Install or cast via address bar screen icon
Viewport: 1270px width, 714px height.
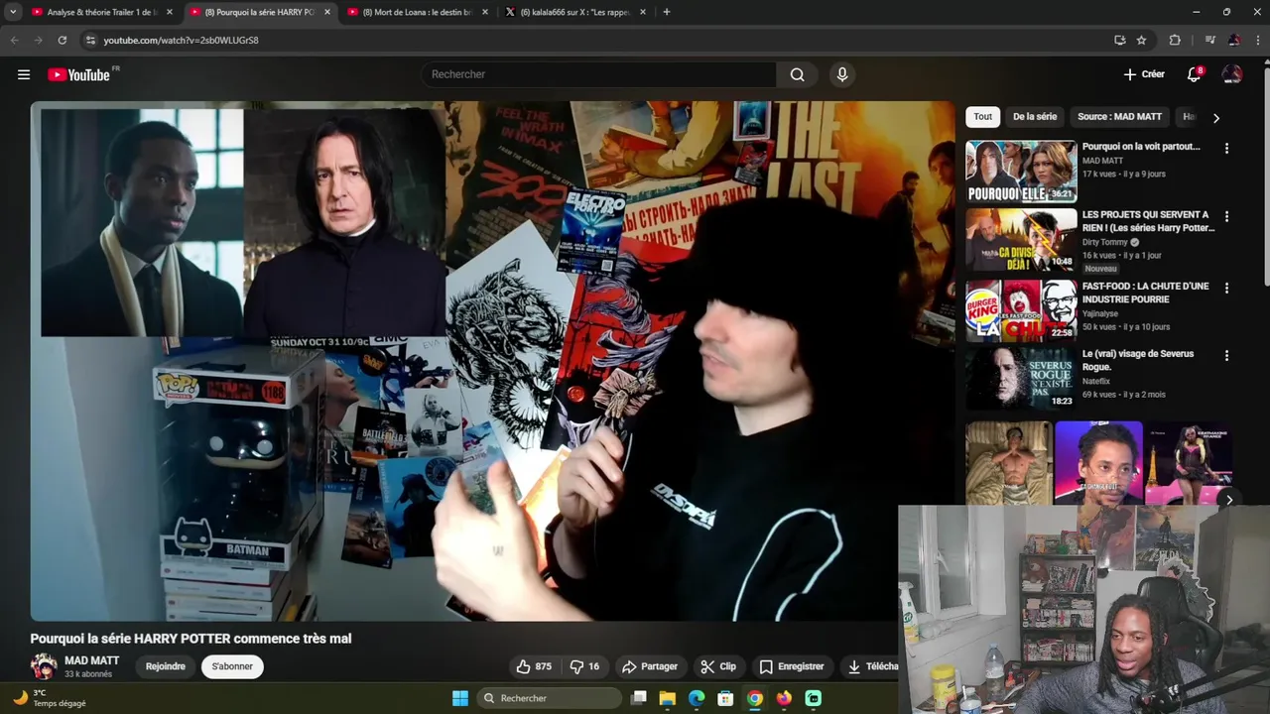coord(1119,40)
